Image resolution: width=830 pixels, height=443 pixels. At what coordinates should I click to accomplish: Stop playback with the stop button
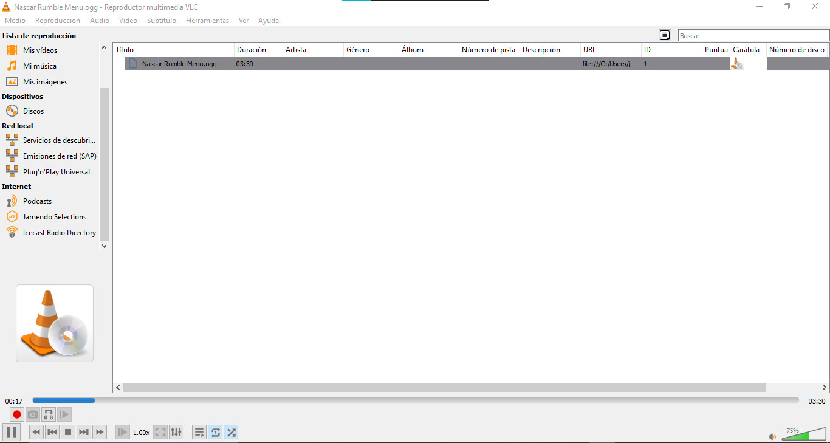pos(68,432)
